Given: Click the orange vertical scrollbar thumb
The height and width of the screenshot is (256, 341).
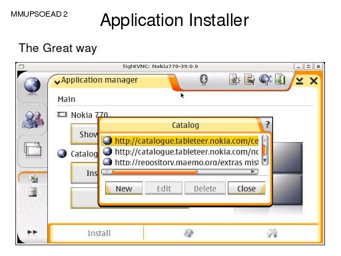Looking at the screenshot, I should click(264, 150).
